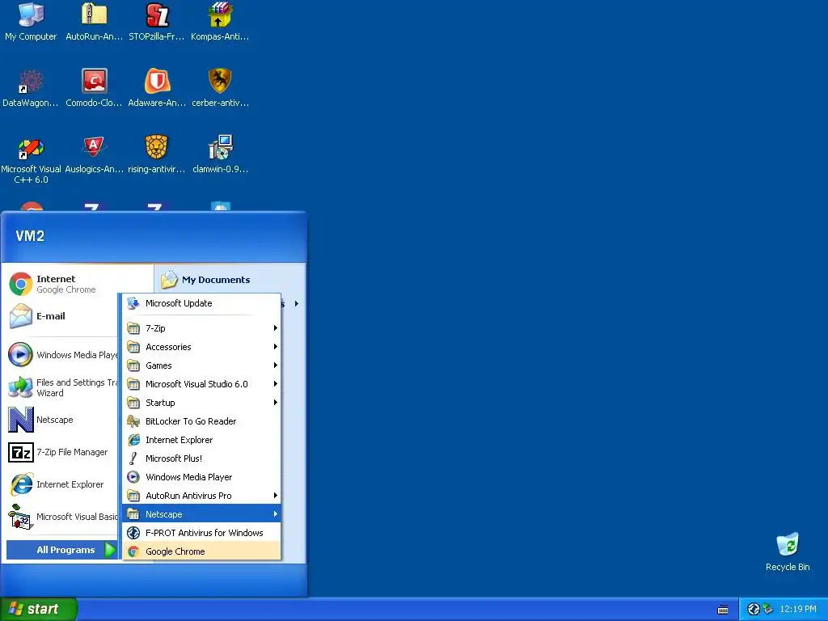828x621 pixels.
Task: Open the Kompas-Anti... desktop icon
Action: (x=220, y=22)
